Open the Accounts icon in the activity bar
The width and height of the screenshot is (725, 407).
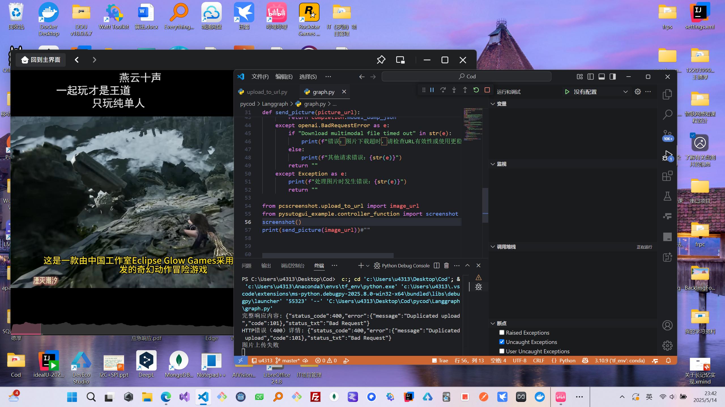point(667,325)
